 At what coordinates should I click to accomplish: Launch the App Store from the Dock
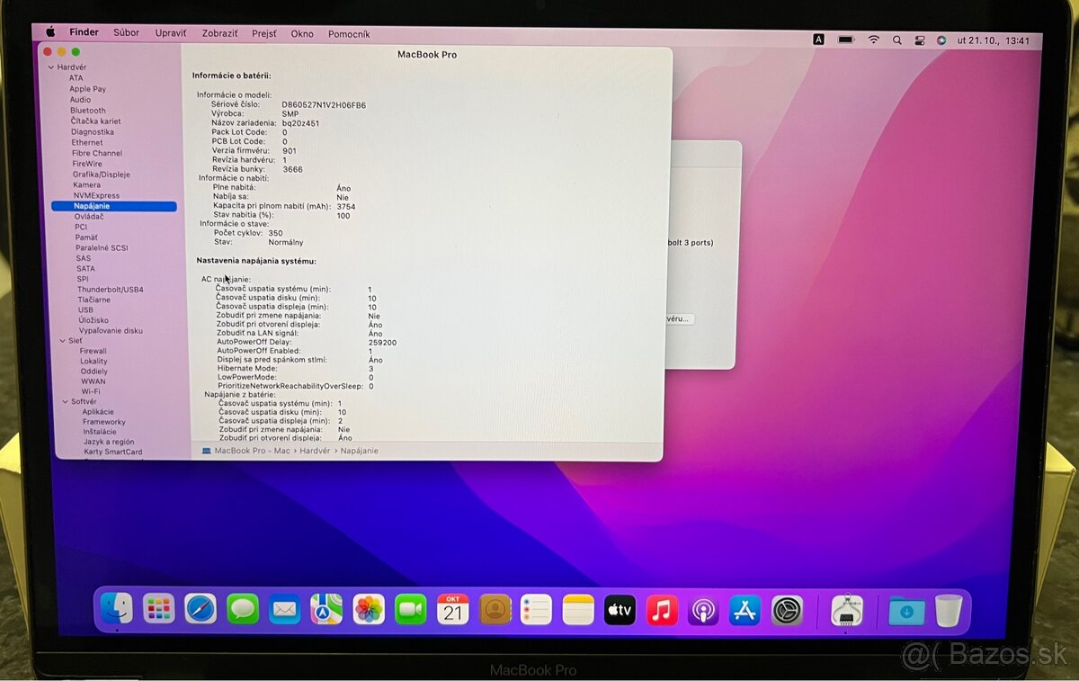click(x=744, y=610)
